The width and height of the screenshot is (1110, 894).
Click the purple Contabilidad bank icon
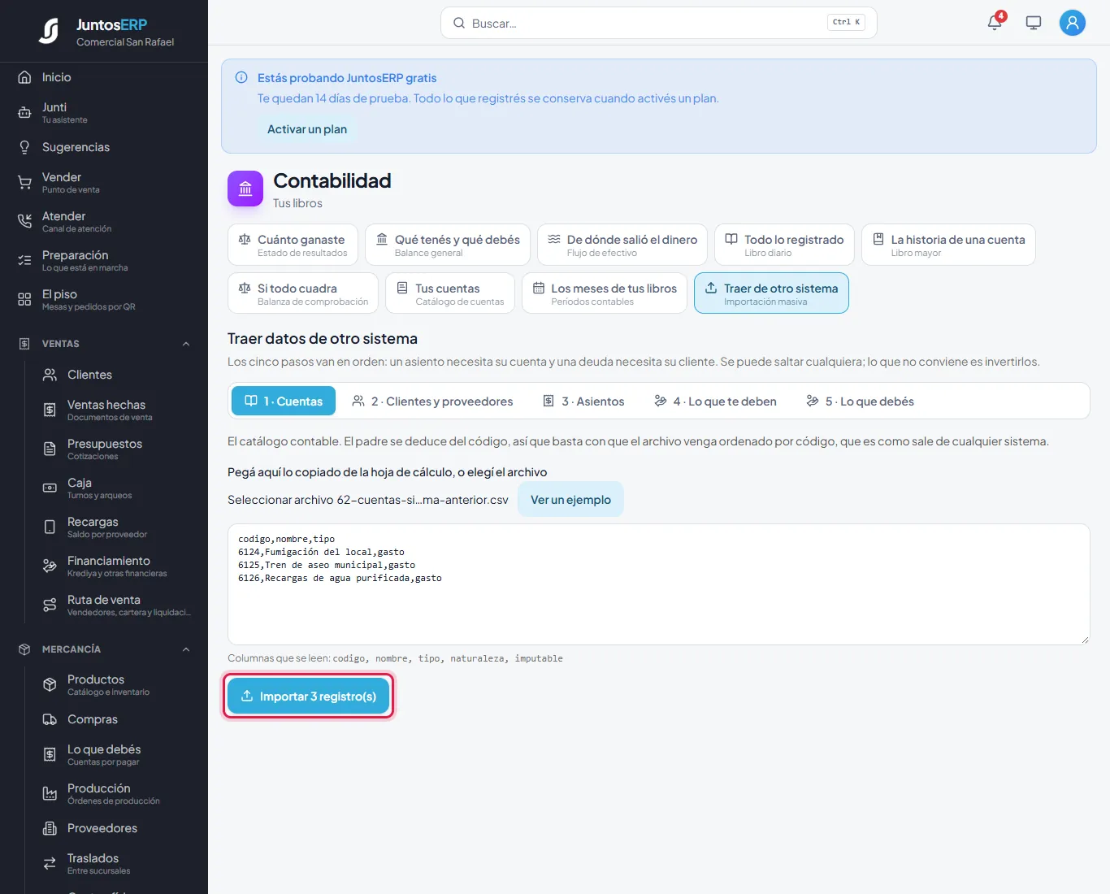(x=245, y=189)
